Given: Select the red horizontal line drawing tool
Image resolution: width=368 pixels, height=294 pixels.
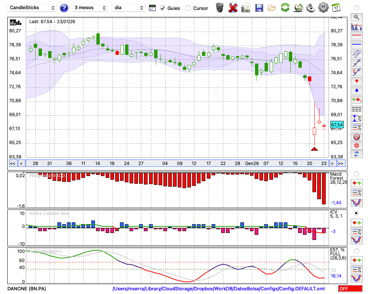Looking at the screenshot, I should tap(356, 35).
